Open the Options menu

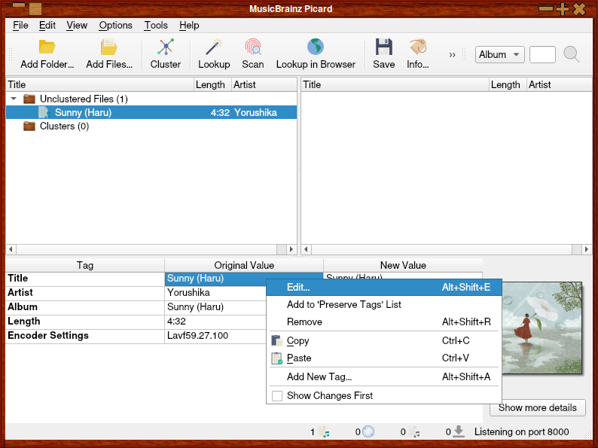[115, 25]
